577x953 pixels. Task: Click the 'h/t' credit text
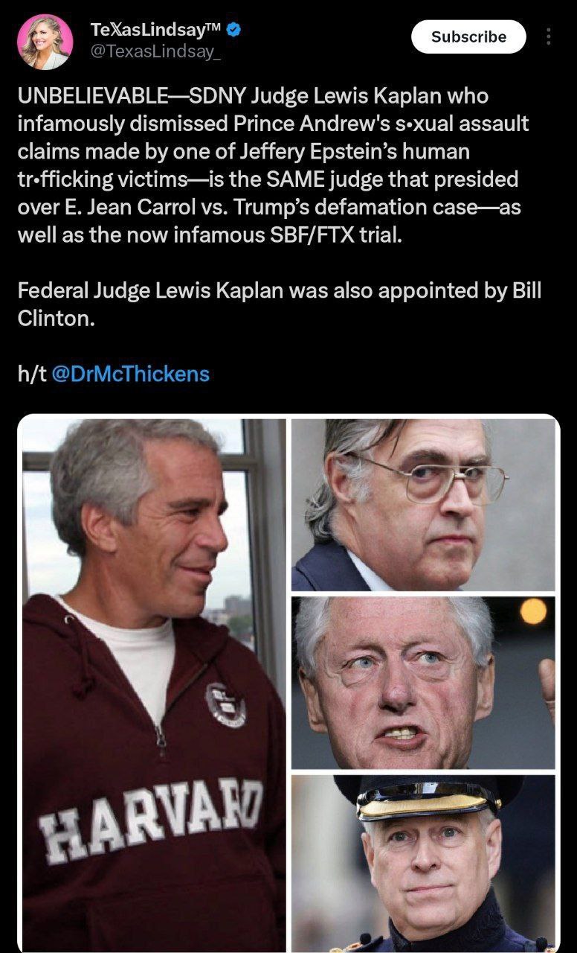[31, 373]
